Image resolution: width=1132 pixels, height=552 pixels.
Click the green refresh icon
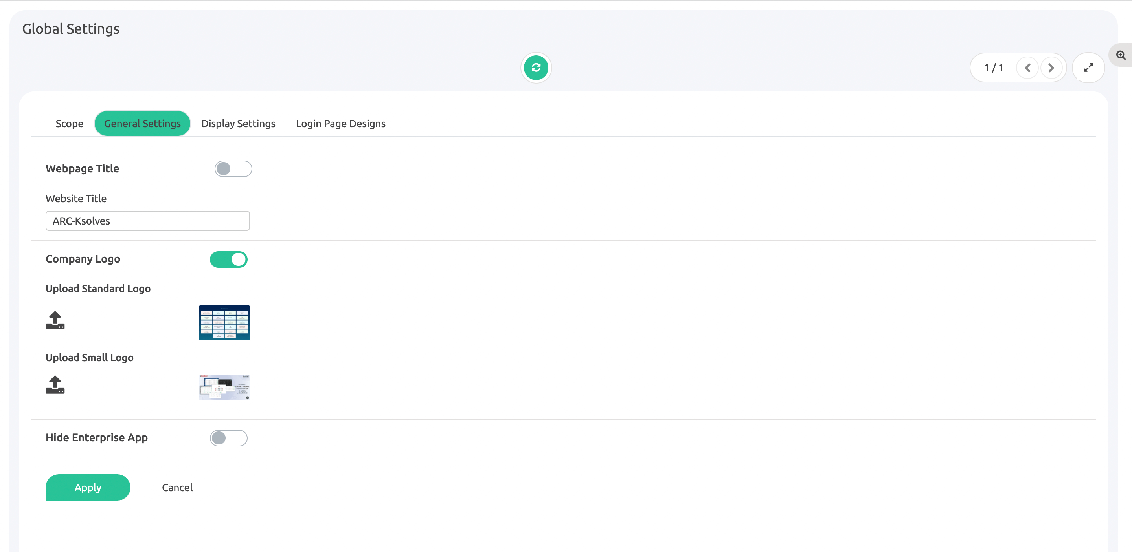point(536,68)
